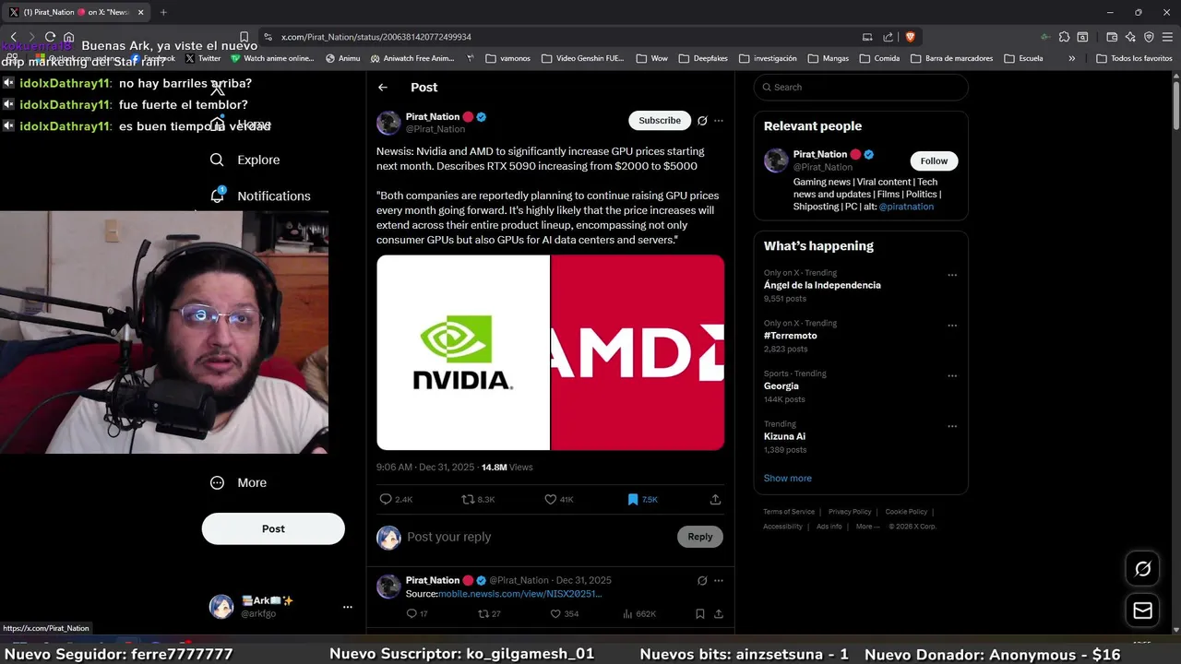Open the Comida bookmarks folder
1181x664 pixels.
878,58
